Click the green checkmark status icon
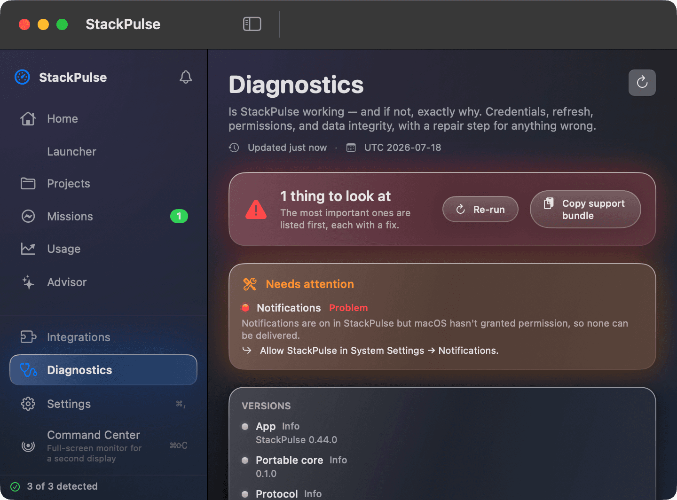The height and width of the screenshot is (500, 677). (x=15, y=486)
